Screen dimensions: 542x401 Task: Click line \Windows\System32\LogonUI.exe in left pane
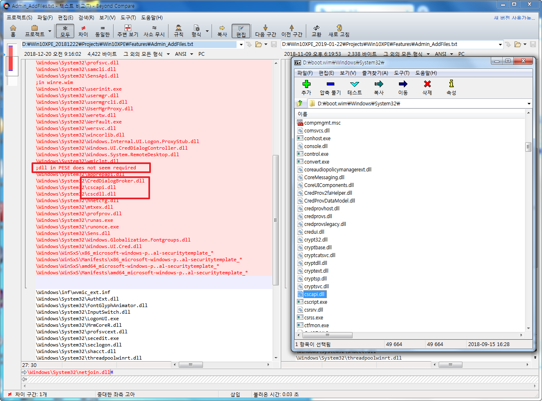[x=77, y=319]
